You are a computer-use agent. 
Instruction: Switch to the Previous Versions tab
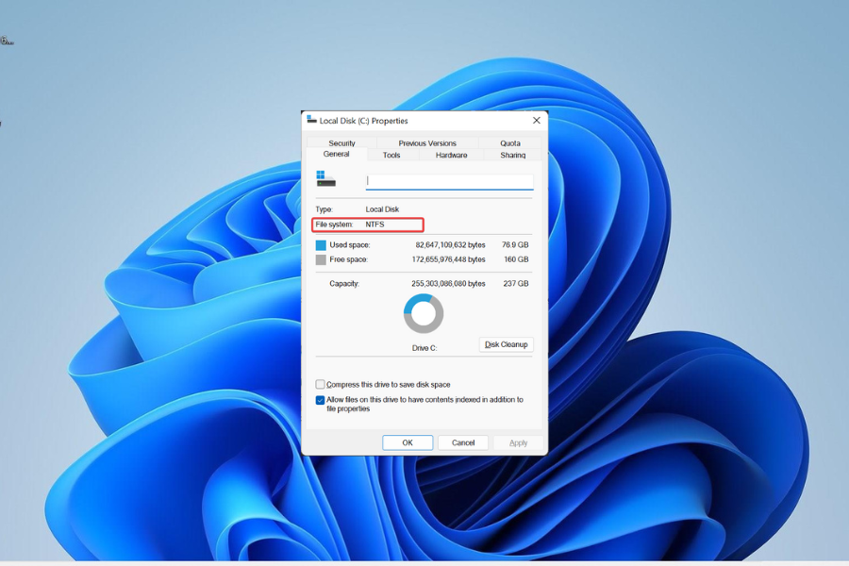426,142
